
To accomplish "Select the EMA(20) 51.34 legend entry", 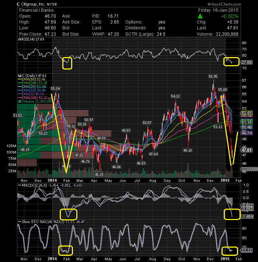I will click(32, 87).
